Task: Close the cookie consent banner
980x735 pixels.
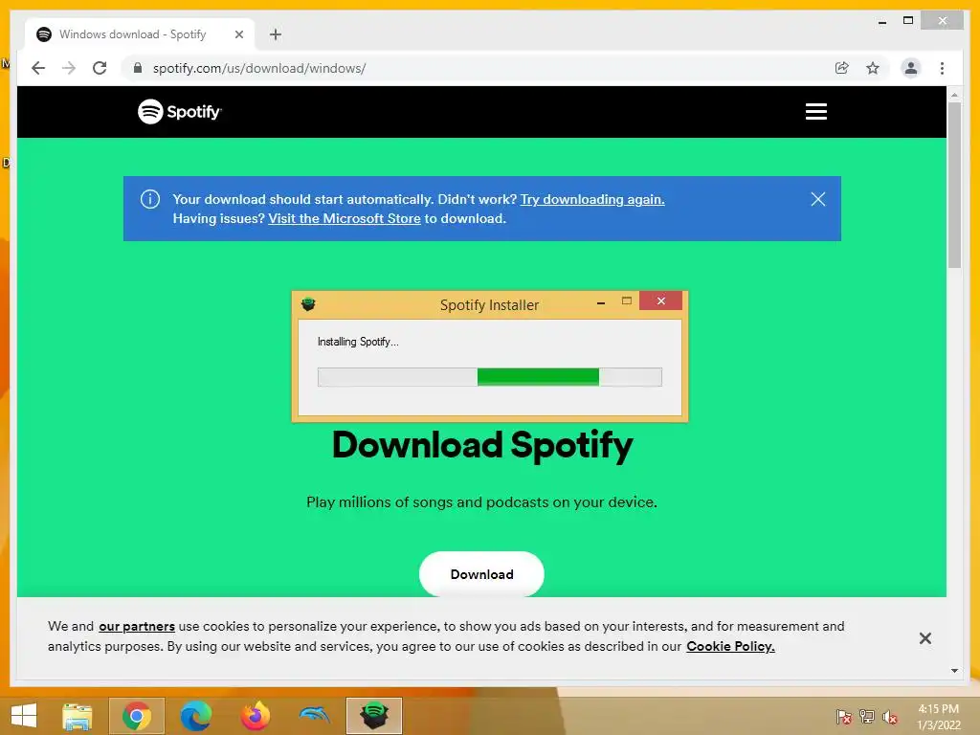Action: pyautogui.click(x=925, y=638)
